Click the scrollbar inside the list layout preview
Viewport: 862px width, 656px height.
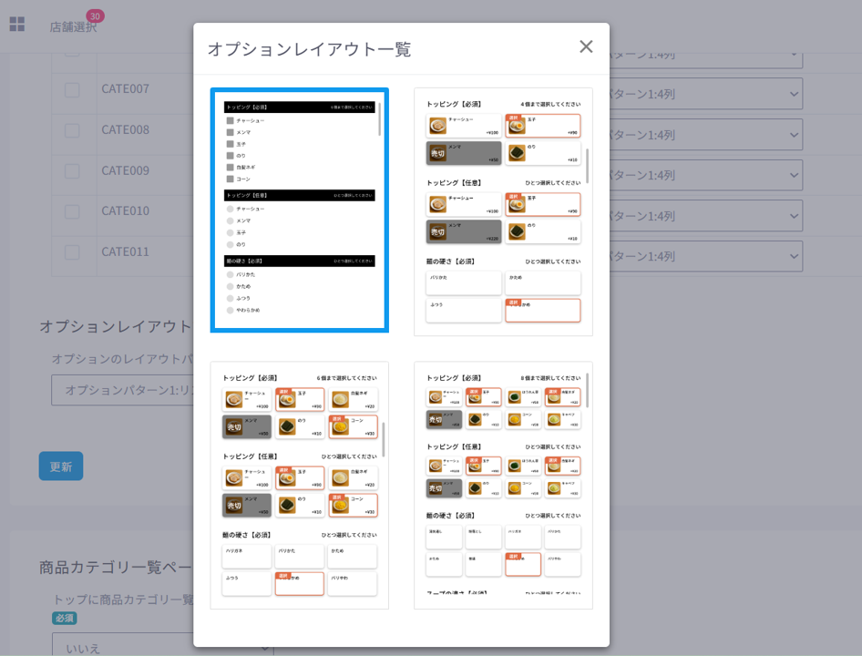click(x=380, y=119)
